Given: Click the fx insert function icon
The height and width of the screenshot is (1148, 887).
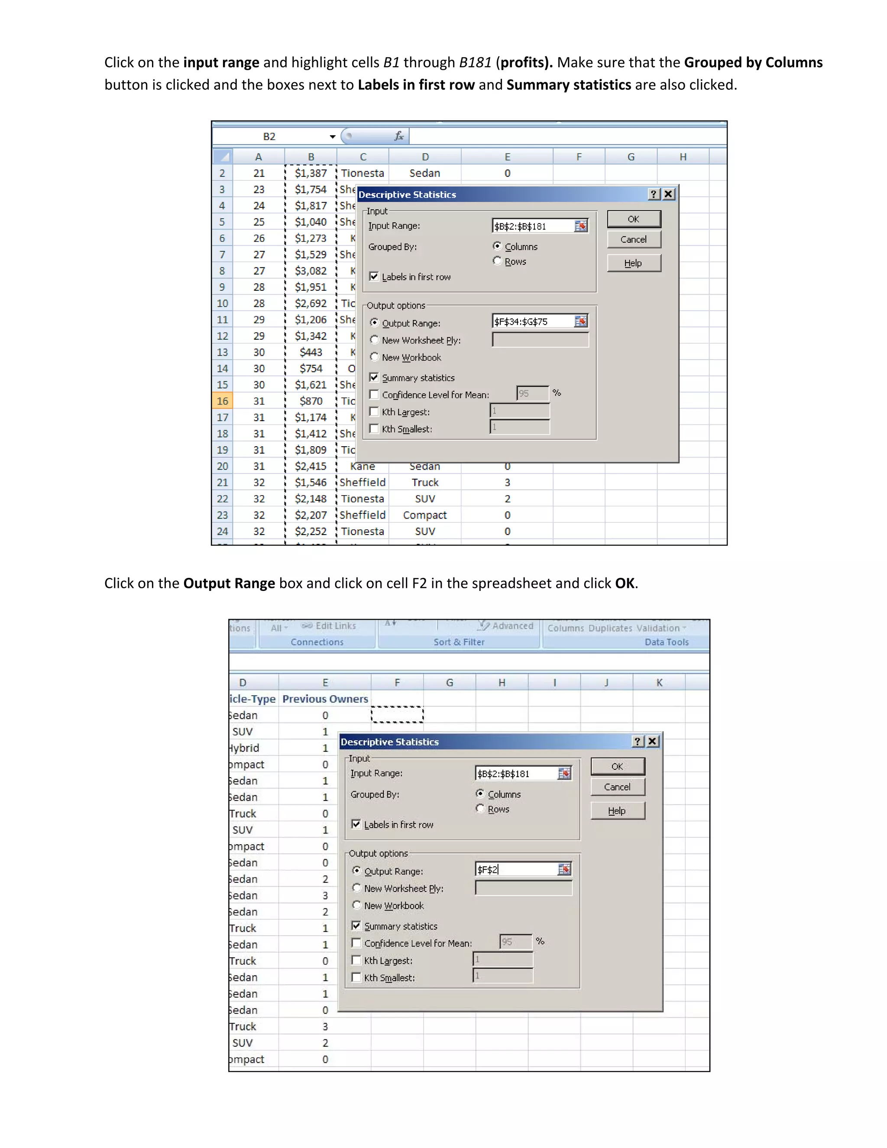Looking at the screenshot, I should pos(399,136).
